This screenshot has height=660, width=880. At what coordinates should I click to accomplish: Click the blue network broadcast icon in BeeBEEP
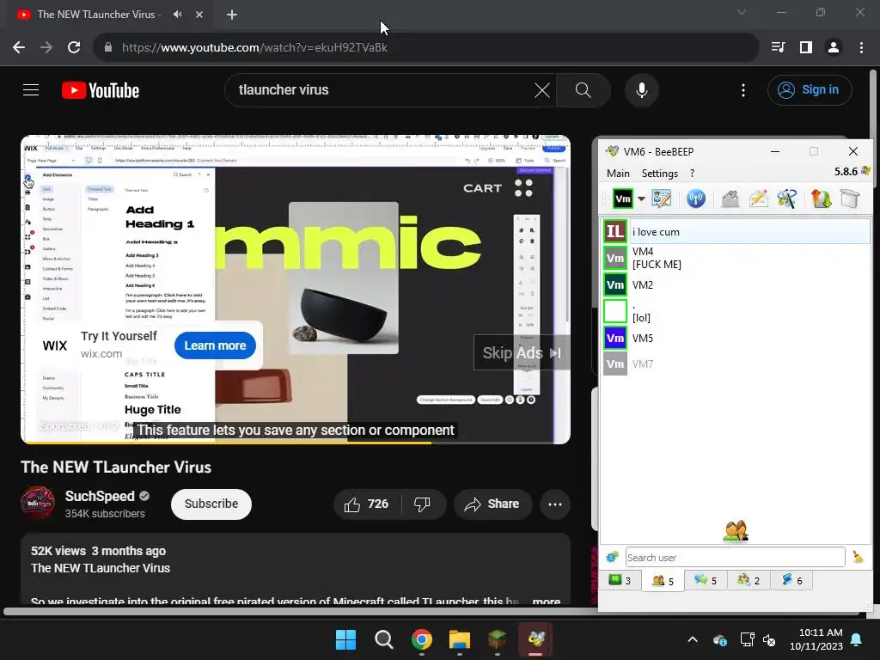[x=696, y=199]
